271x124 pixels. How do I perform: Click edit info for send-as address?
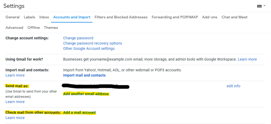coord(233,86)
